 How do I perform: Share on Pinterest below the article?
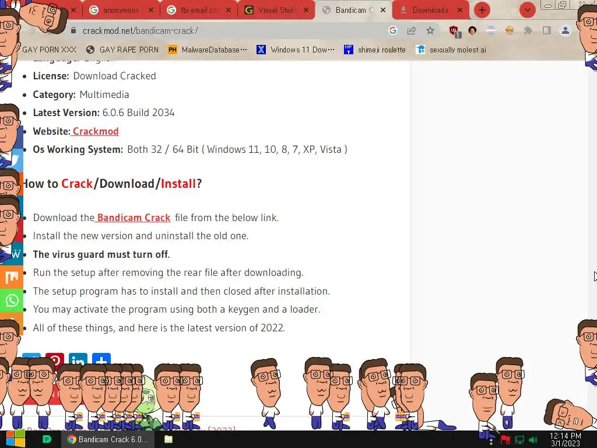[x=55, y=359]
